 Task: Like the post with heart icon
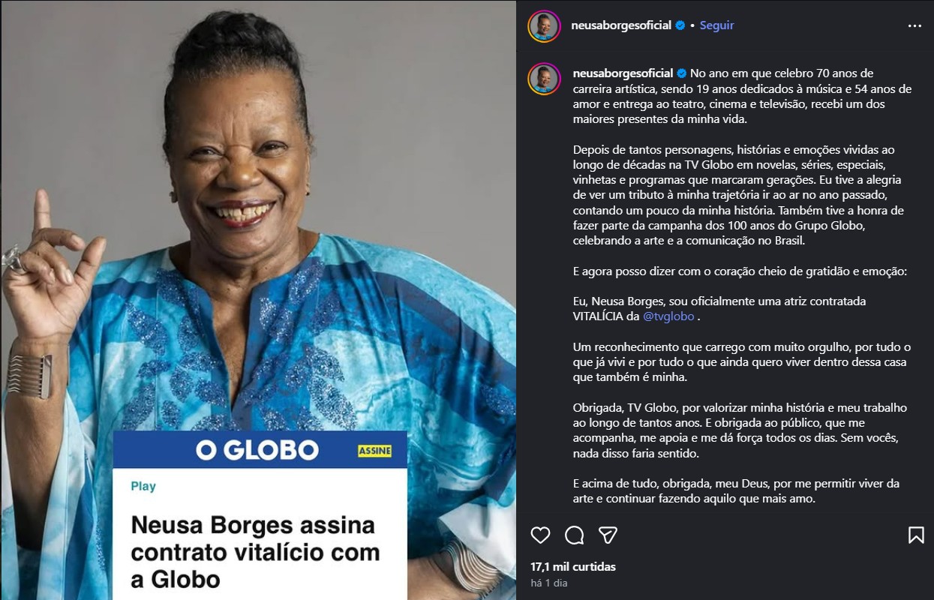[540, 535]
